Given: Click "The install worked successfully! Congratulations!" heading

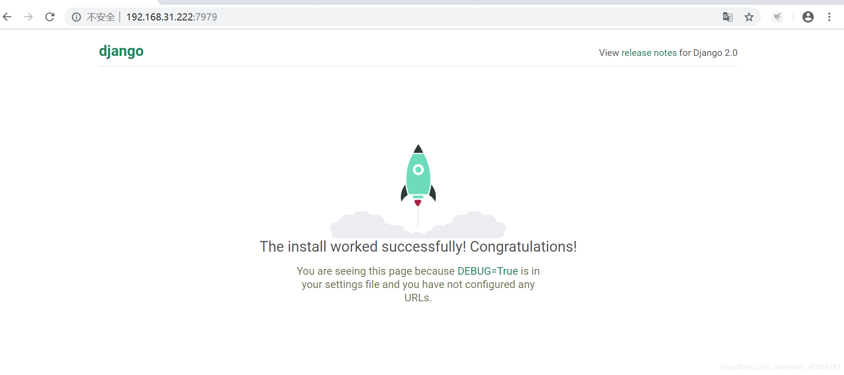Looking at the screenshot, I should tap(418, 247).
